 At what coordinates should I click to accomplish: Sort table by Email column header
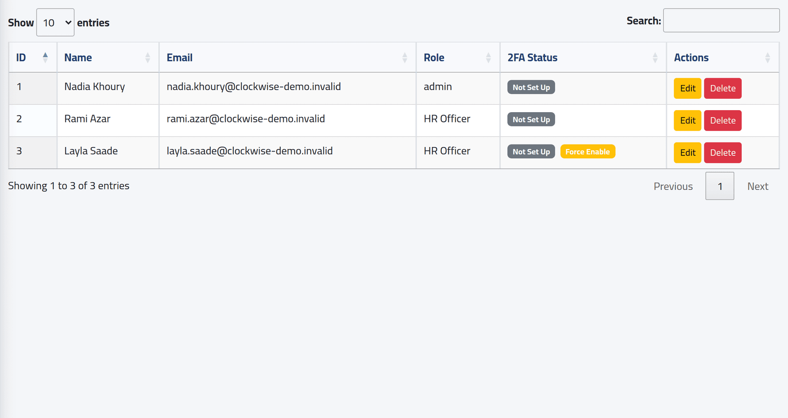(288, 58)
